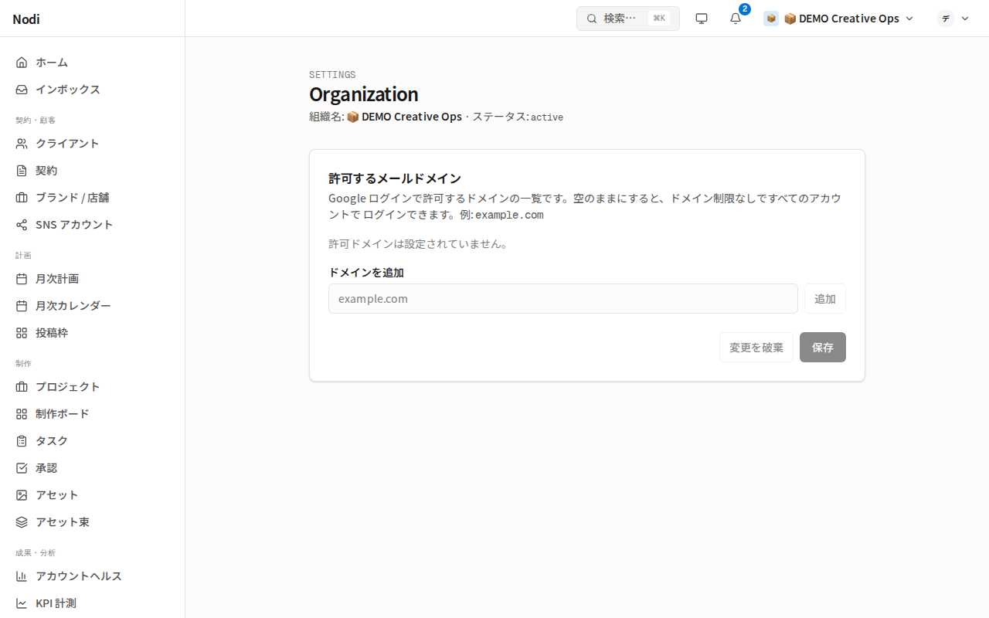
Task: Click the KPI 計測 line chart icon
Action: [x=22, y=603]
